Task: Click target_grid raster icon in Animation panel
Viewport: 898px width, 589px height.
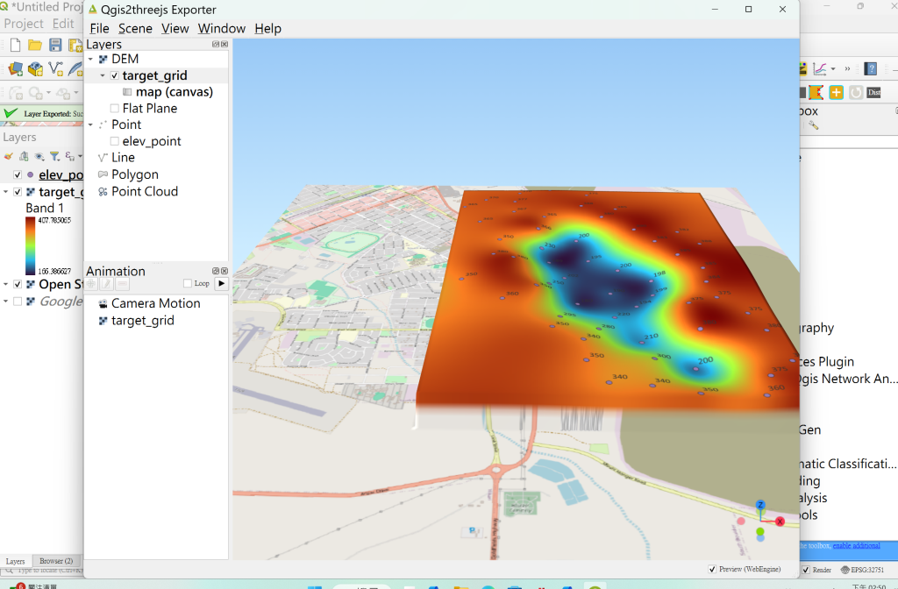Action: tap(103, 321)
